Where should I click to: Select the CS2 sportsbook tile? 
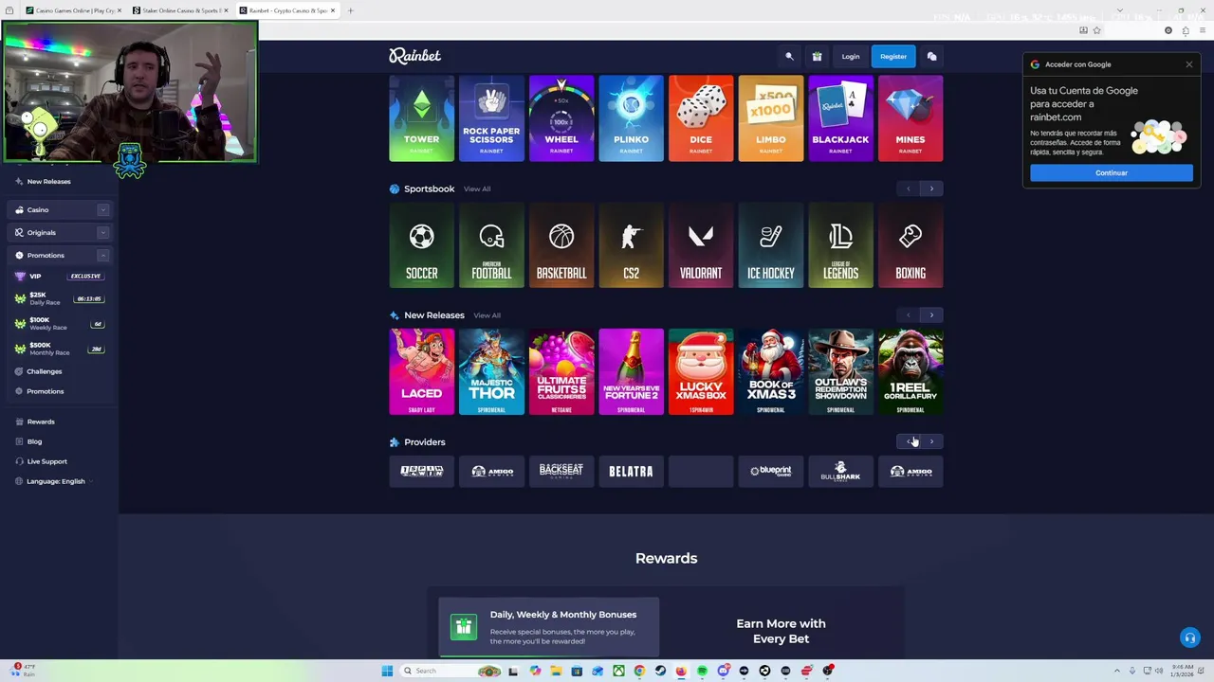pos(631,244)
